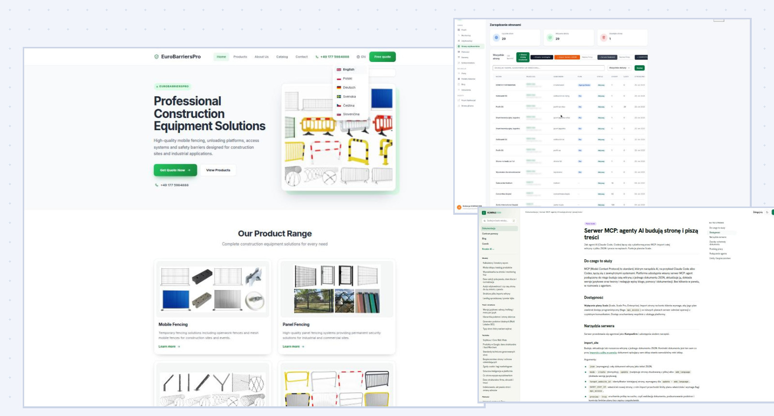Click the globe icon beside EN

click(358, 57)
